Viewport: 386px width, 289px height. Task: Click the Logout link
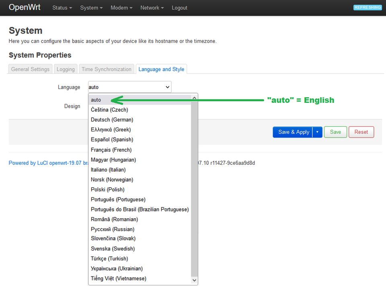coord(179,8)
